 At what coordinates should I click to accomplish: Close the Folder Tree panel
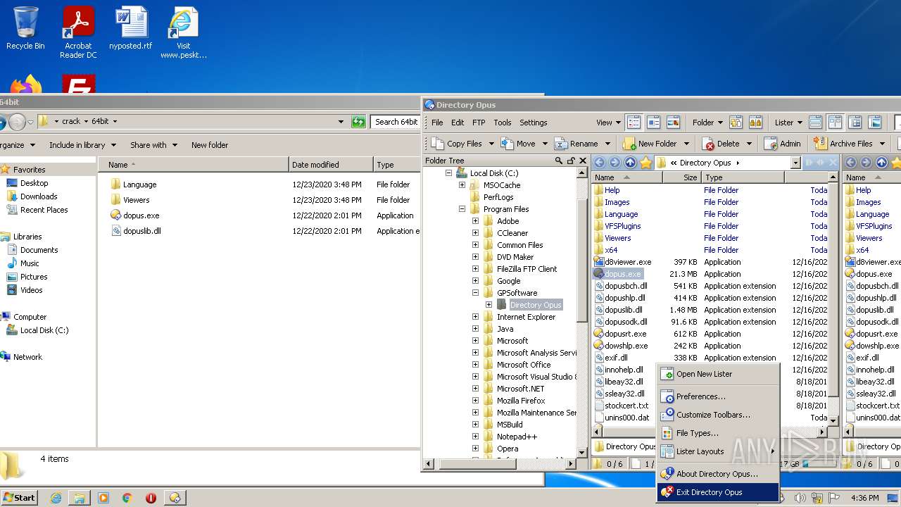(582, 161)
